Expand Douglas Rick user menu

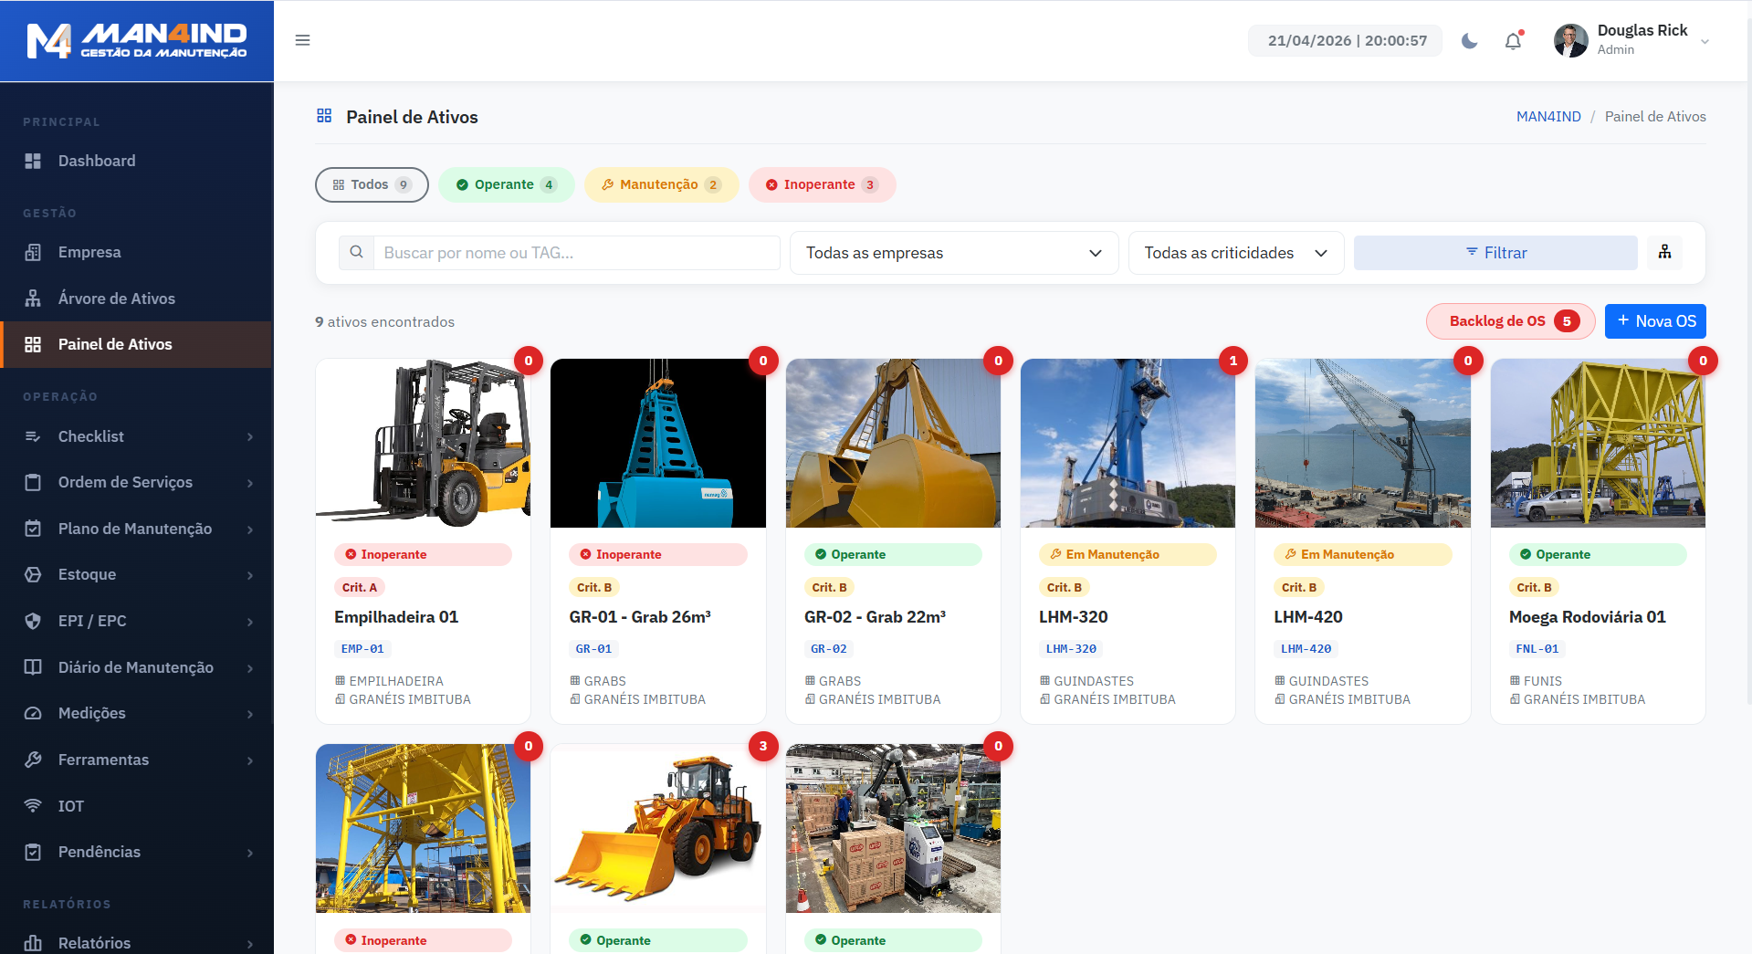[x=1631, y=40]
